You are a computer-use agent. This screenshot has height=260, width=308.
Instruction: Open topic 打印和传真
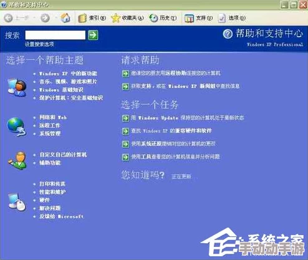point(52,184)
